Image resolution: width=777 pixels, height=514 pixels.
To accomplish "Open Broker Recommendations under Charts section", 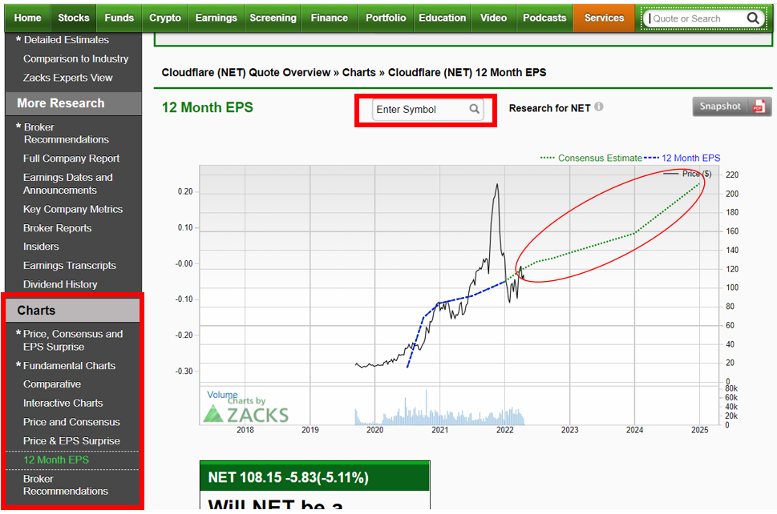I will (66, 485).
